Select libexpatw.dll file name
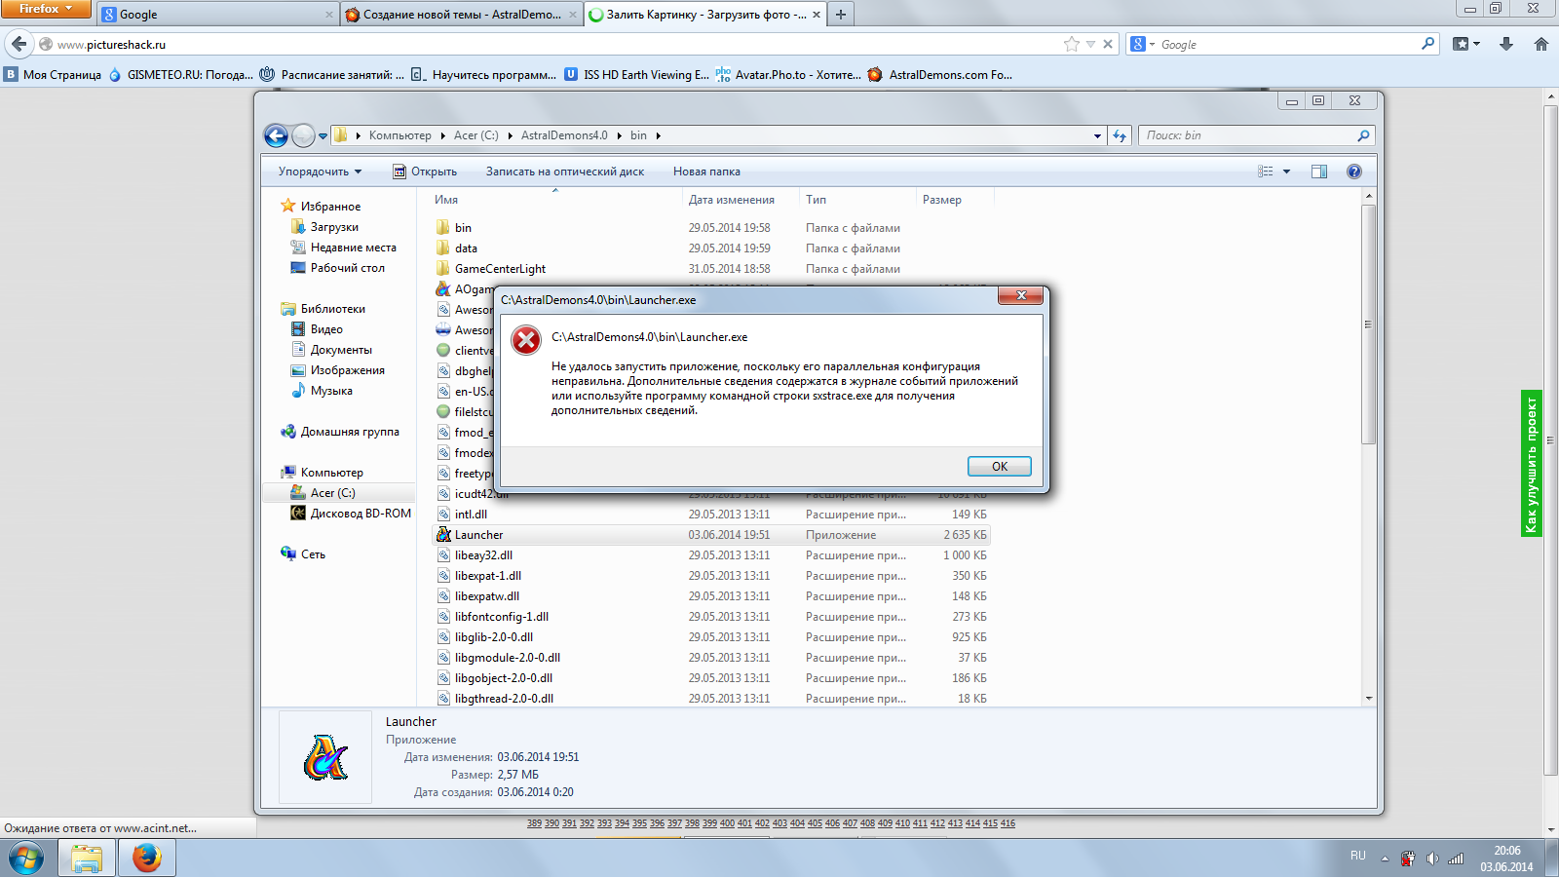 (487, 596)
